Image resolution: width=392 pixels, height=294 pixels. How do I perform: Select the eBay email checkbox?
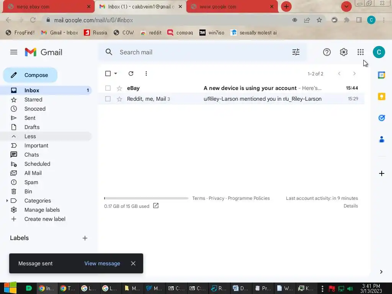(x=108, y=88)
